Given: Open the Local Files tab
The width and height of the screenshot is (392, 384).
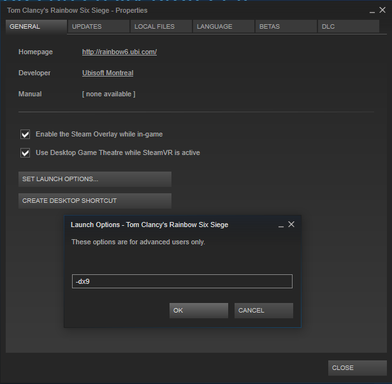Looking at the screenshot, I should (161, 27).
